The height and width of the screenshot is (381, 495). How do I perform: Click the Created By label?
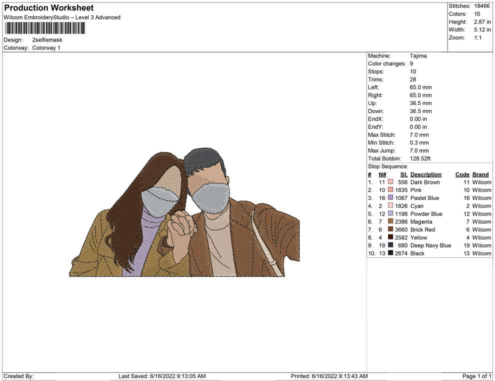tap(18, 376)
